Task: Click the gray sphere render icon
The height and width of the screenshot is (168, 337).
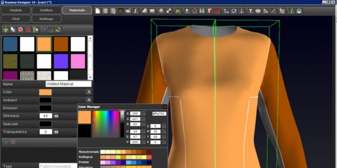Action: tap(161, 11)
